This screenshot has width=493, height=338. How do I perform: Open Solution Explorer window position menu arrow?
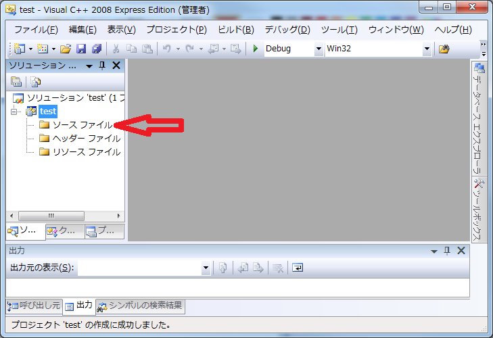click(89, 66)
